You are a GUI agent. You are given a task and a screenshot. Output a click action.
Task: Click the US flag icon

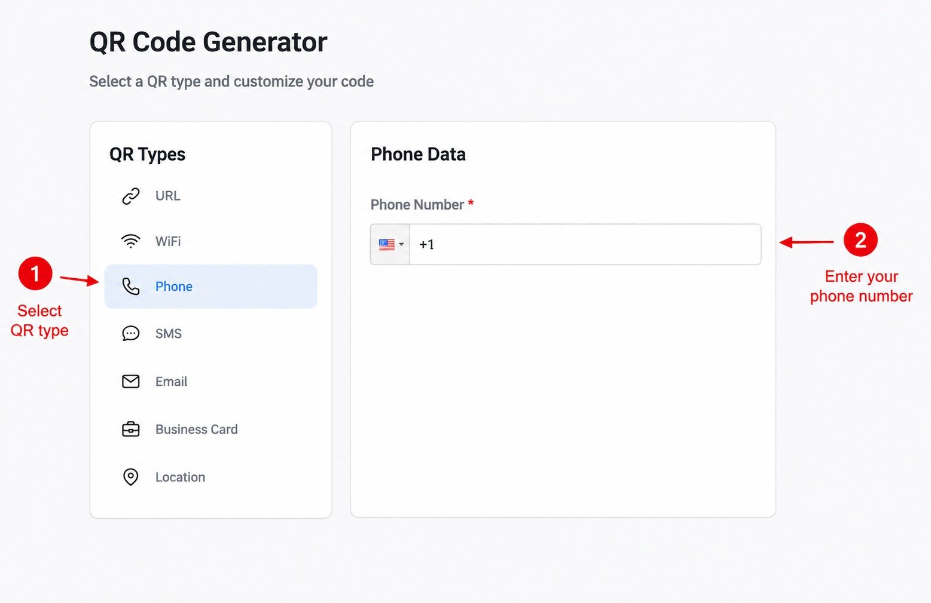387,244
